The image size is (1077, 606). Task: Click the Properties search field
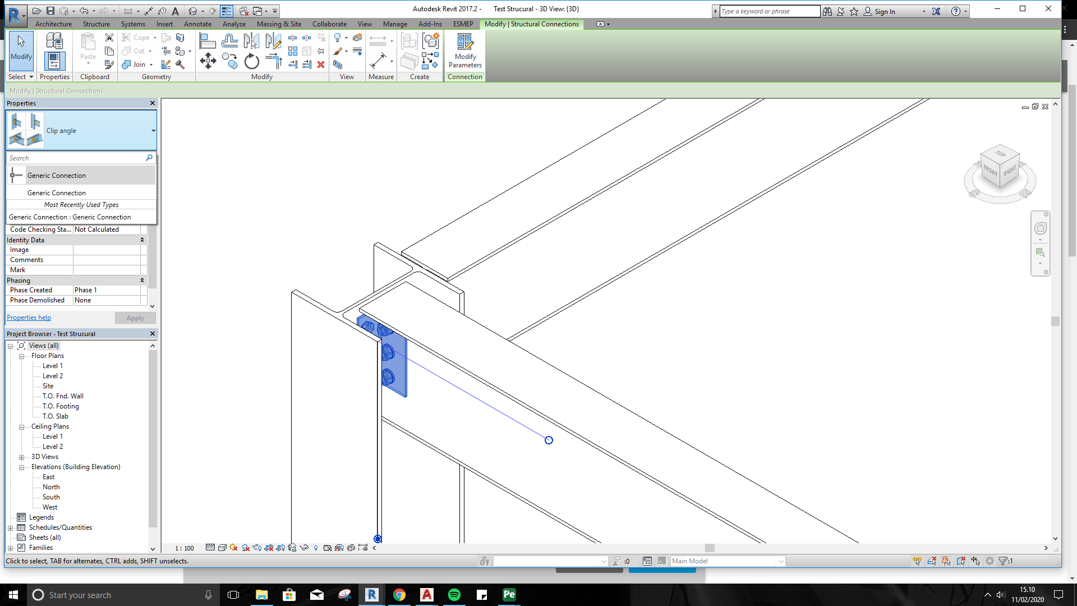tap(76, 158)
